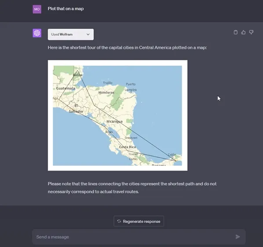263x247 pixels.
Task: Click the Regenerate response button
Action: (x=139, y=221)
